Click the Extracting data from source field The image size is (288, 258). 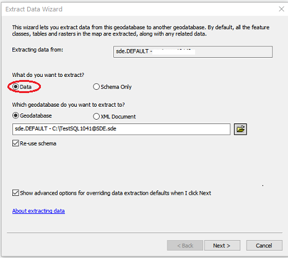193,51
